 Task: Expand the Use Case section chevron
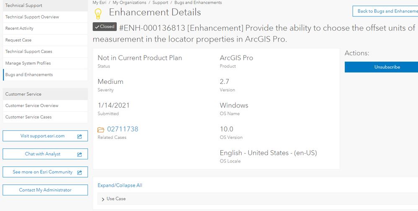(x=103, y=199)
